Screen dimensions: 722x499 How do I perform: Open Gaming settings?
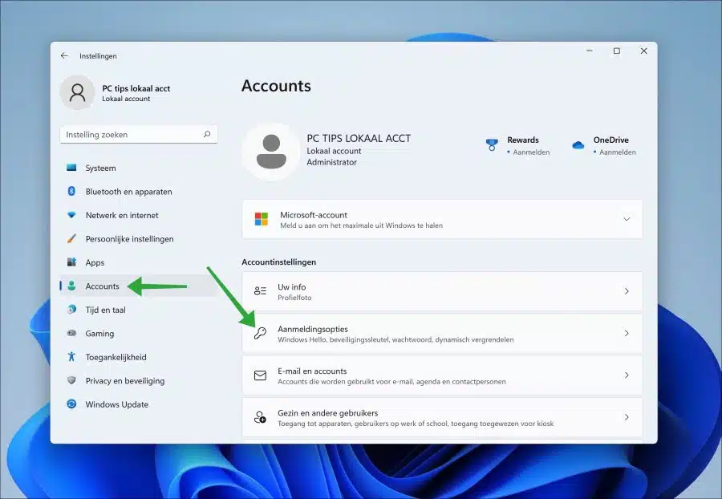(138, 333)
